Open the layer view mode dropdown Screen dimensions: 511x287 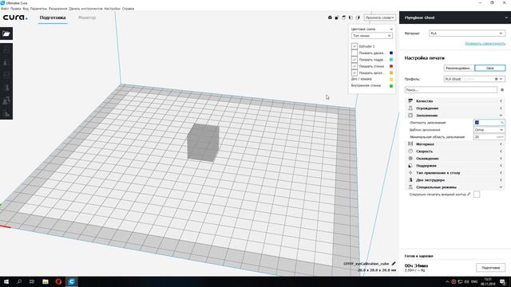380,18
